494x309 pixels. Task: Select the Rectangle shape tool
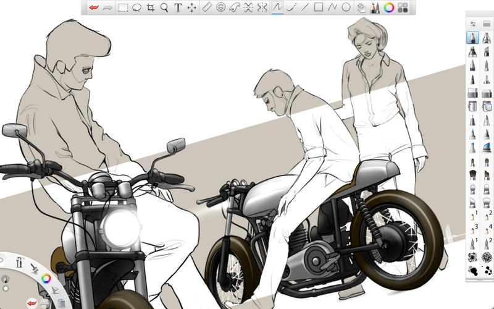pyautogui.click(x=319, y=7)
